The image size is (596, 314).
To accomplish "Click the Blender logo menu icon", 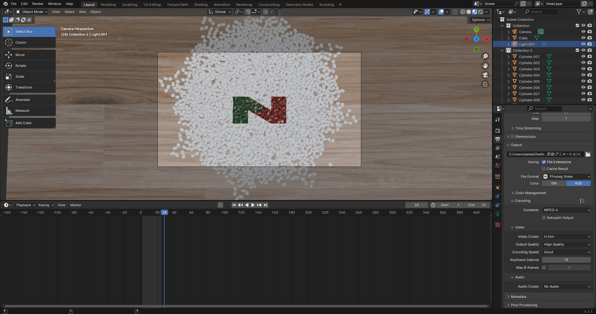I will point(5,4).
